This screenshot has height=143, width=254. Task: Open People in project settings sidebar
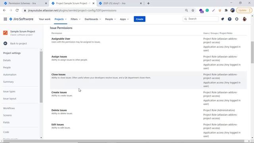7,68
